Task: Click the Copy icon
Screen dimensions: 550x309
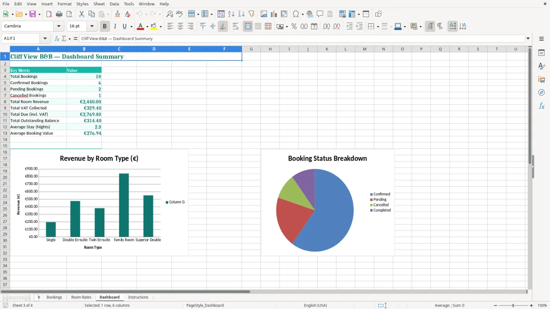Action: point(92,14)
